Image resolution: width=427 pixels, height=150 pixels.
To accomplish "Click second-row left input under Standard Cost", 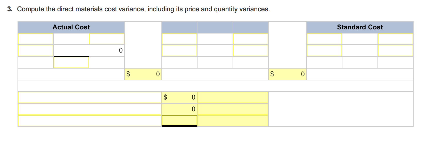I will coord(324,51).
